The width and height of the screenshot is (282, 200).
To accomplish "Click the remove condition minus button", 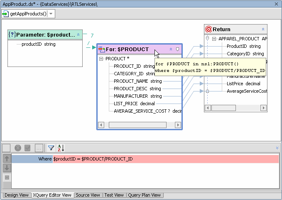I will pyautogui.click(x=7, y=178).
